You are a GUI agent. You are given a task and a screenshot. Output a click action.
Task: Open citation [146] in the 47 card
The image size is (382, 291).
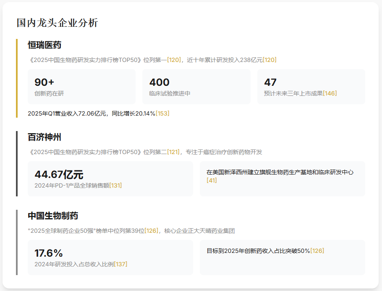[x=330, y=93]
